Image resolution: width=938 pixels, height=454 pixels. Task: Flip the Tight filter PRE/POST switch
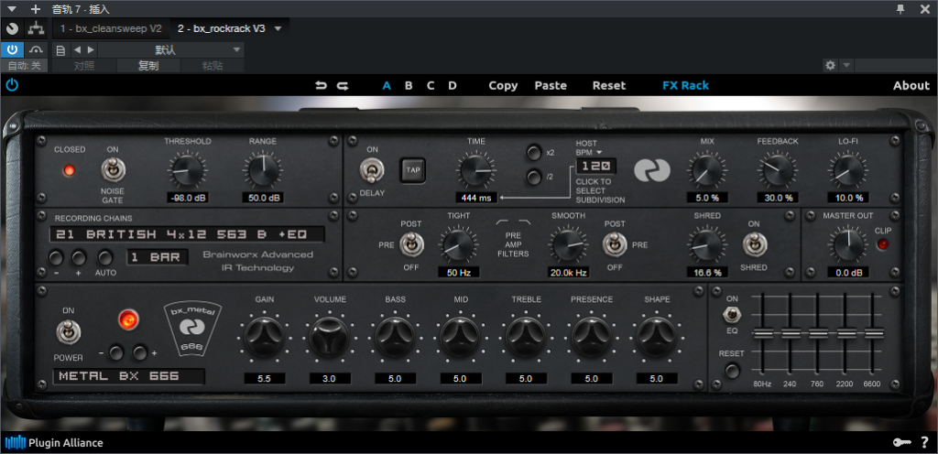411,244
